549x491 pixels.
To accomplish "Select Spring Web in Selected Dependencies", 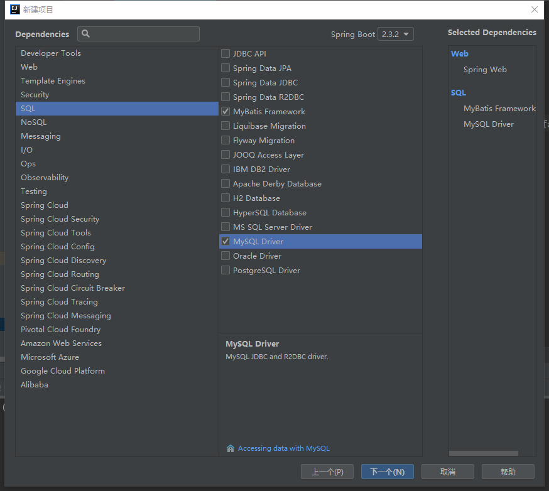I will 485,70.
